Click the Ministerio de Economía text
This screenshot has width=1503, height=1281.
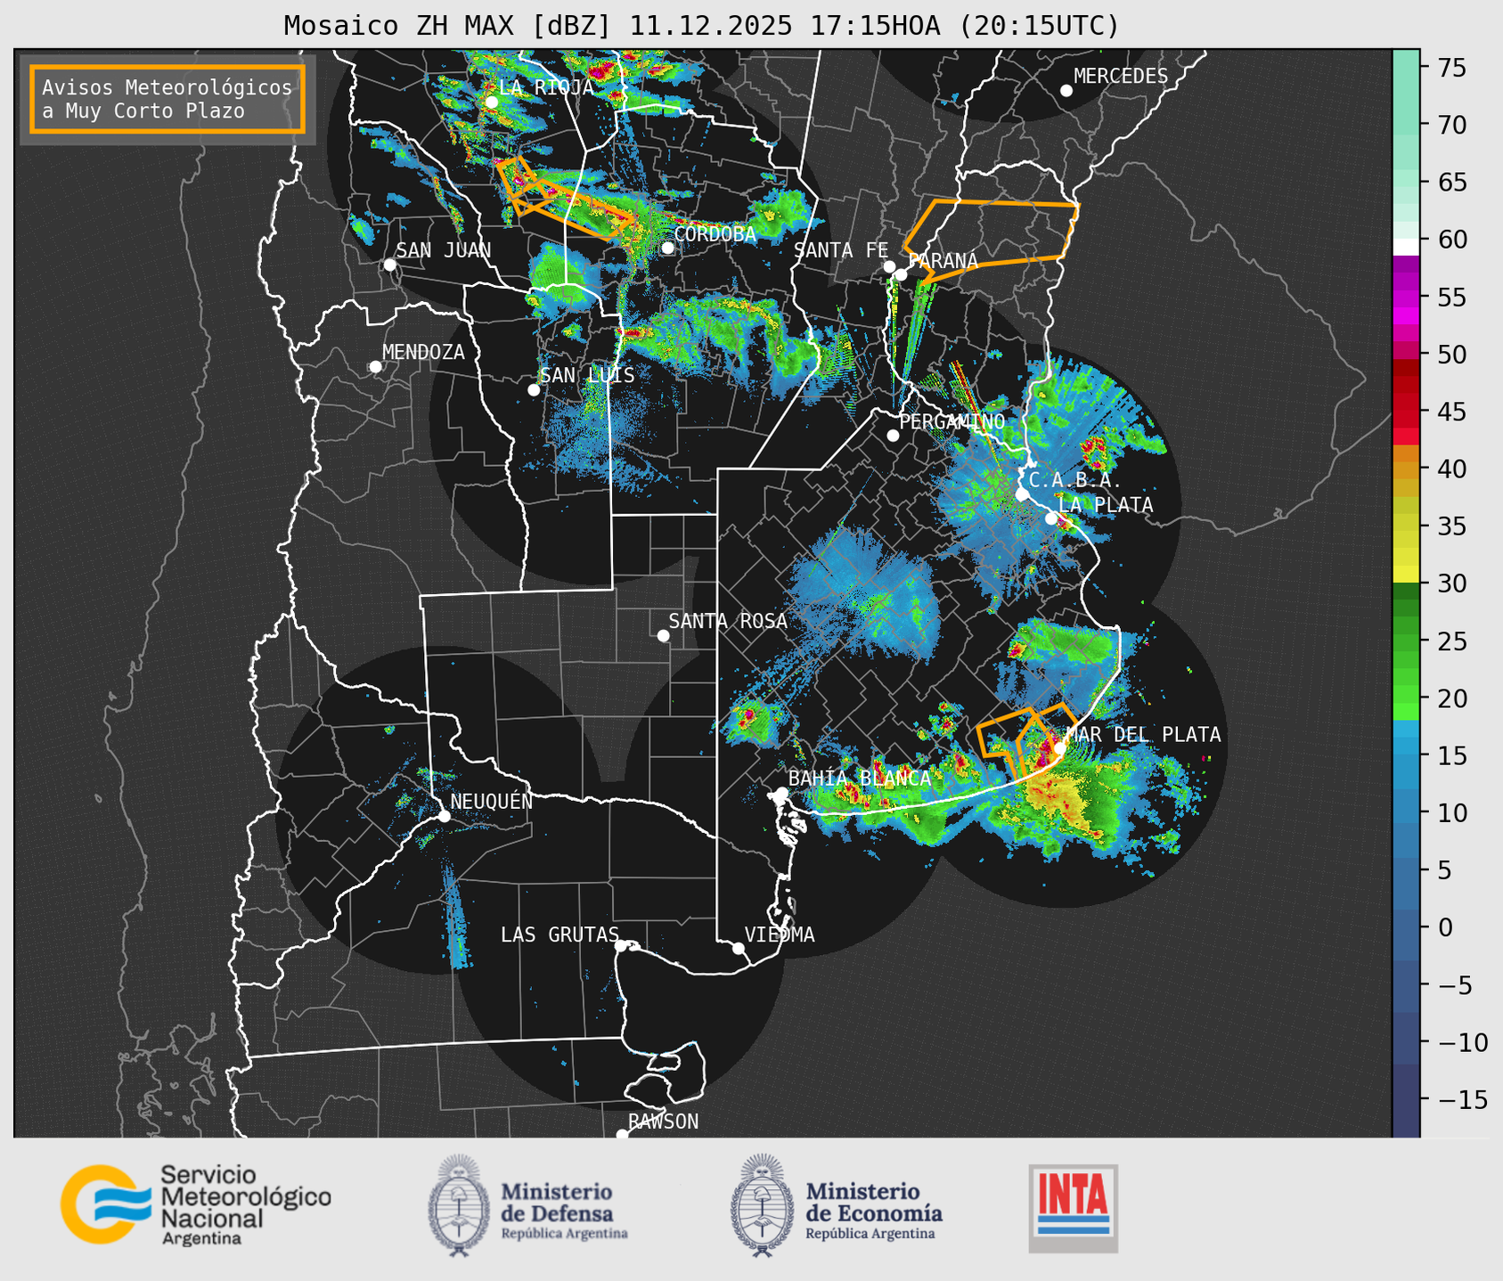[873, 1210]
